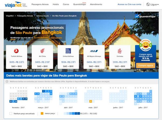The width and height of the screenshot is (162, 120).
Task: Go to QuandoViajar novo menu
Action: (80, 4)
